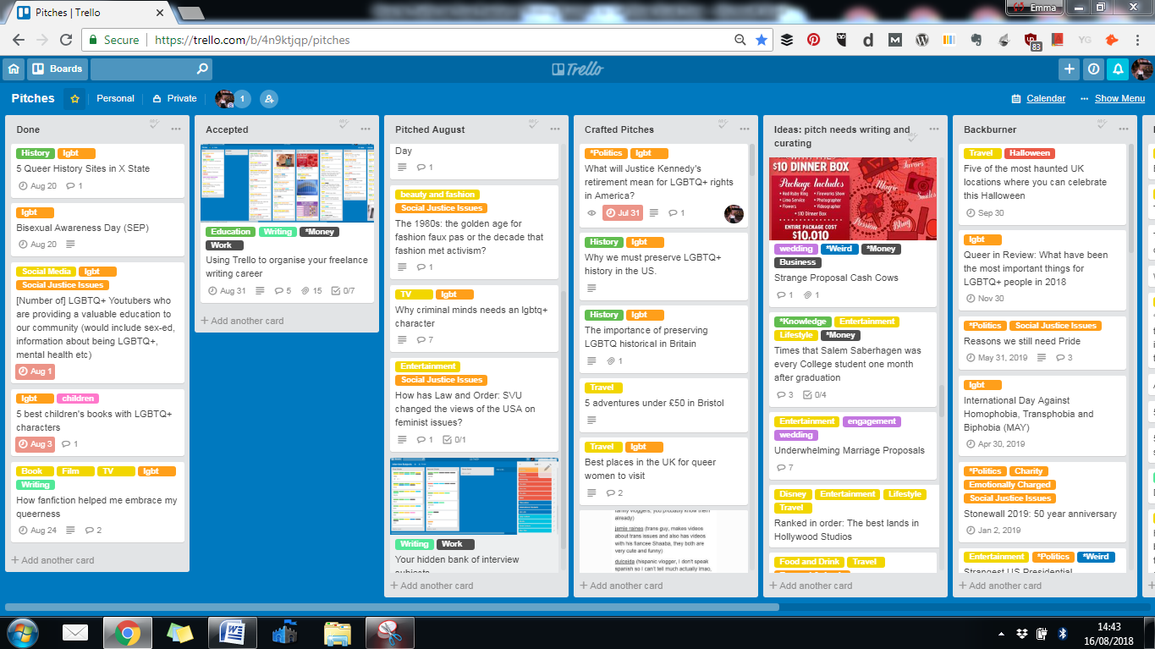Create a new board with the plus icon
1155x649 pixels.
point(1068,69)
